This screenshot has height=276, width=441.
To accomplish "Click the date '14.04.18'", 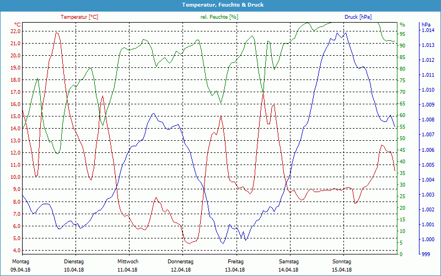I will 288,270.
